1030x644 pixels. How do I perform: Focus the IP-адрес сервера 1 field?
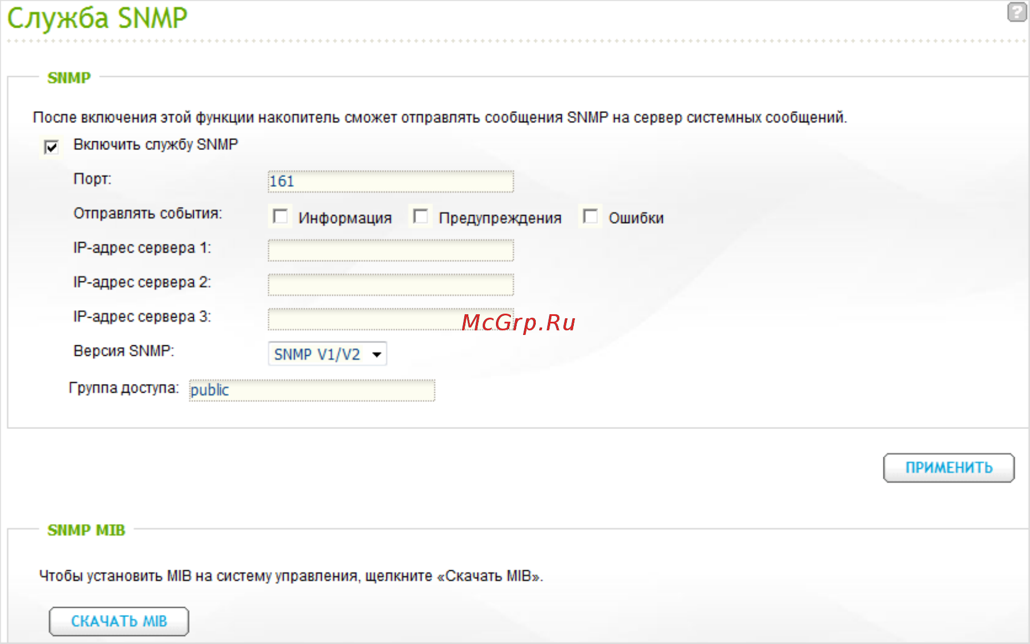[390, 250]
